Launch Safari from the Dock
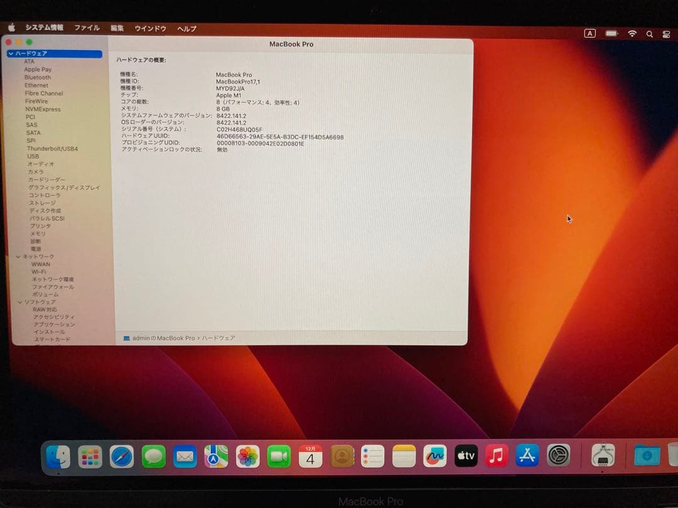Image resolution: width=678 pixels, height=508 pixels. pos(123,457)
